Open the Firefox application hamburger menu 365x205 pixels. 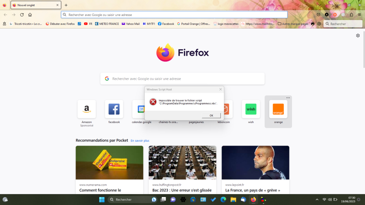(x=360, y=15)
